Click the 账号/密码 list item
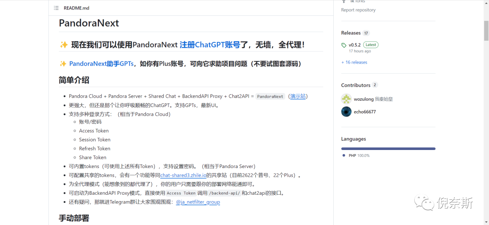The image size is (489, 225). 90,122
